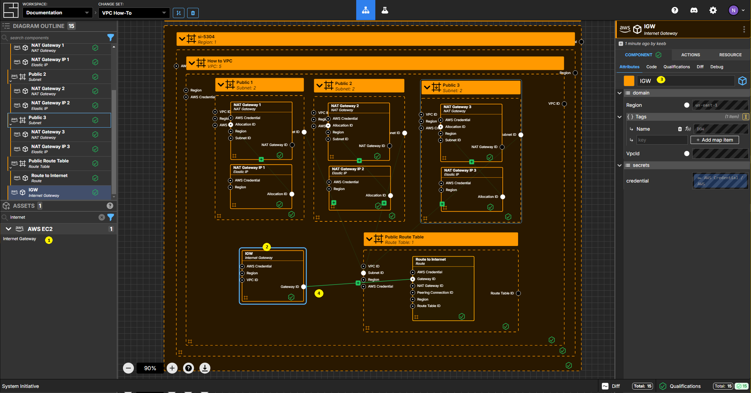751x393 pixels.
Task: Click the blue cube component type icon
Action: tap(742, 81)
